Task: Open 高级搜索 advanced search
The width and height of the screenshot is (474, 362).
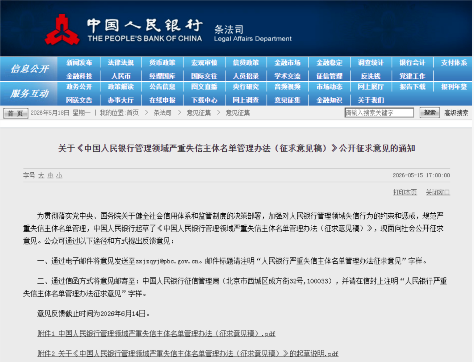Action: click(456, 113)
